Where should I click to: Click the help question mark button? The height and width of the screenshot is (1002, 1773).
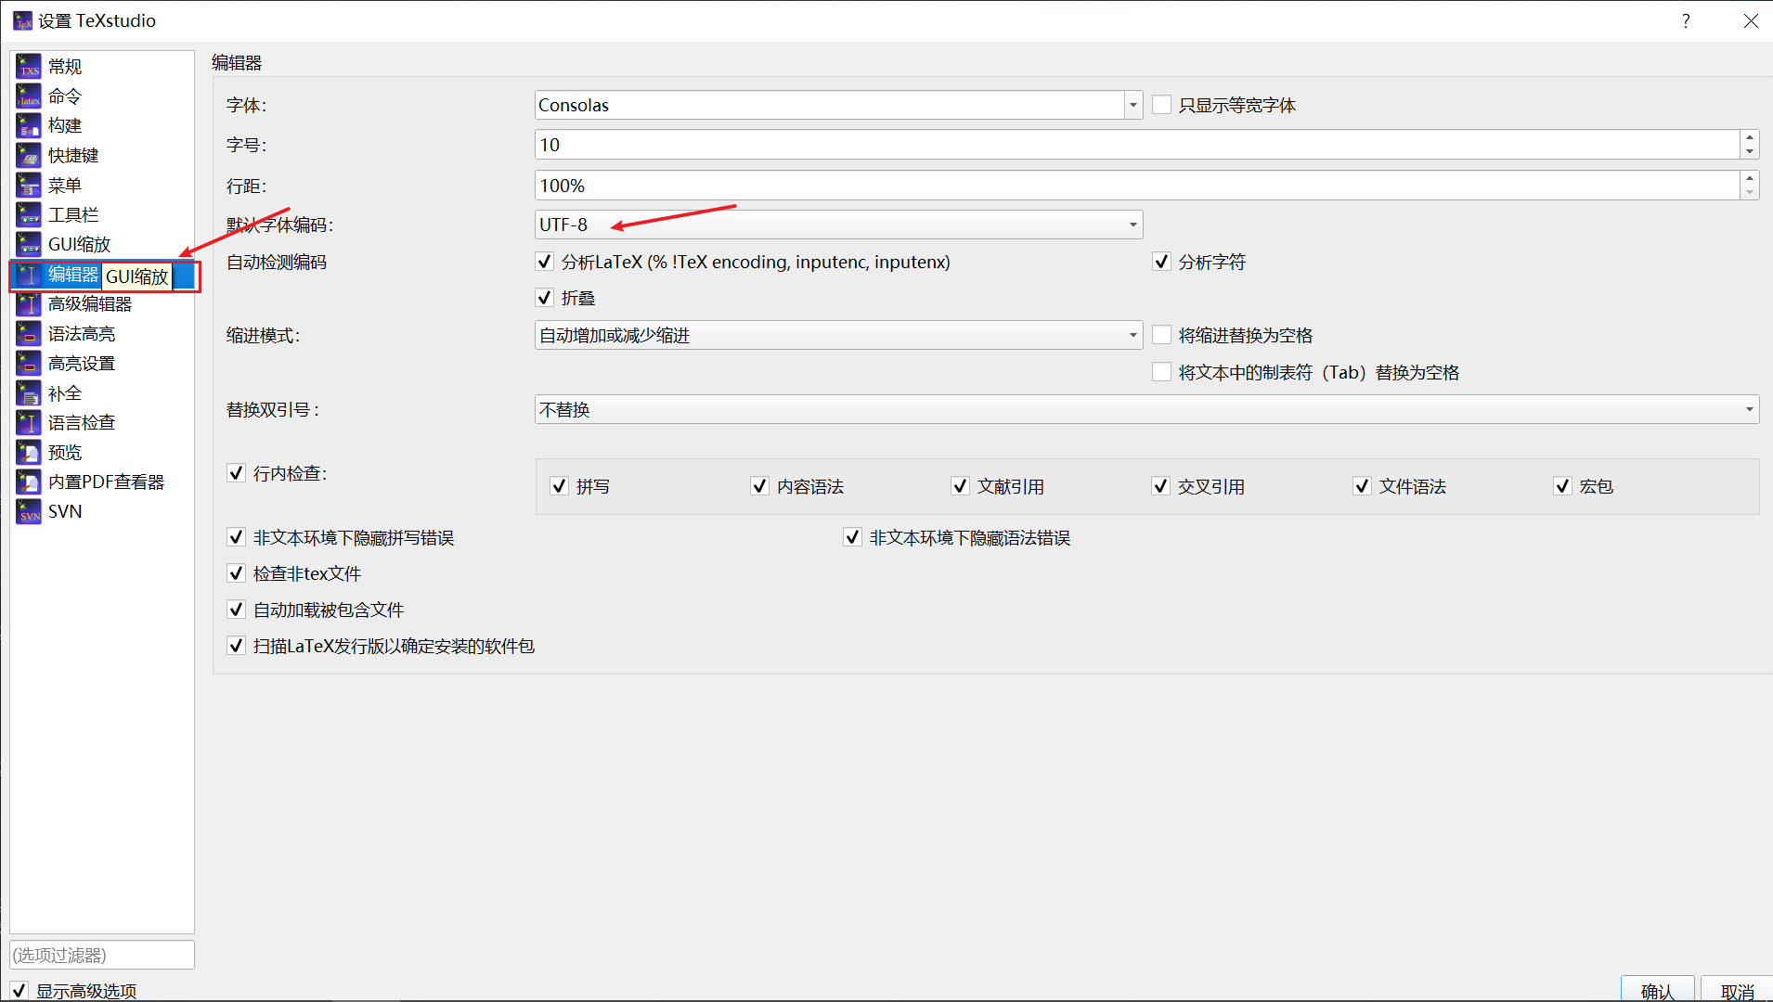click(x=1686, y=20)
